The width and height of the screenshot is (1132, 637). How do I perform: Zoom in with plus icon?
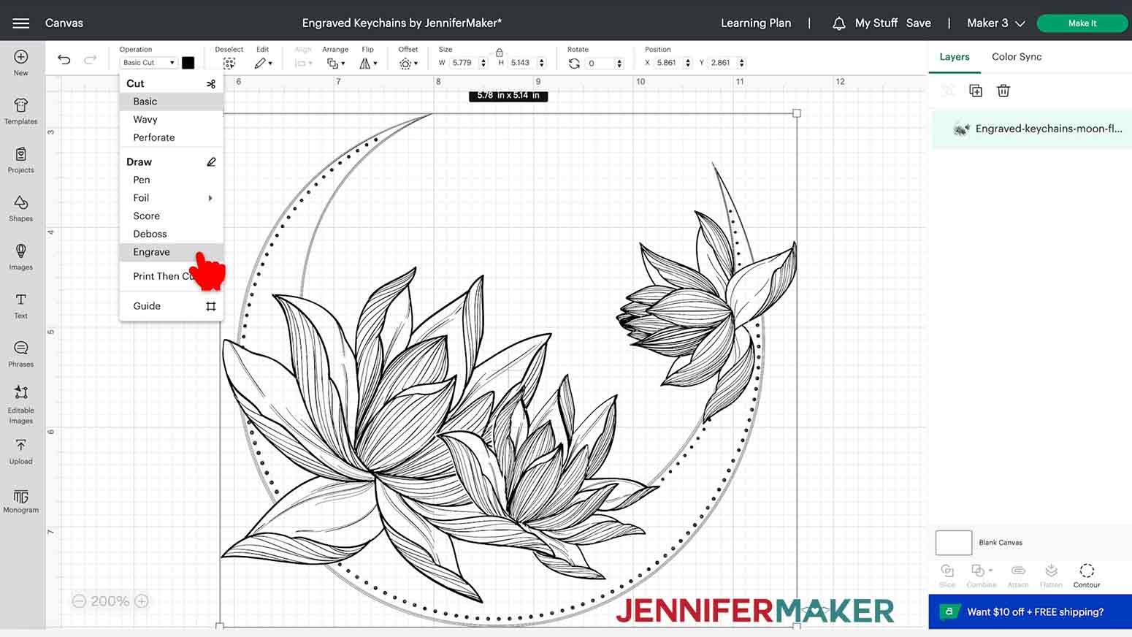tap(142, 601)
